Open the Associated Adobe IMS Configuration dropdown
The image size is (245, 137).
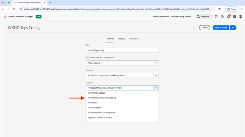pyautogui.click(x=122, y=63)
